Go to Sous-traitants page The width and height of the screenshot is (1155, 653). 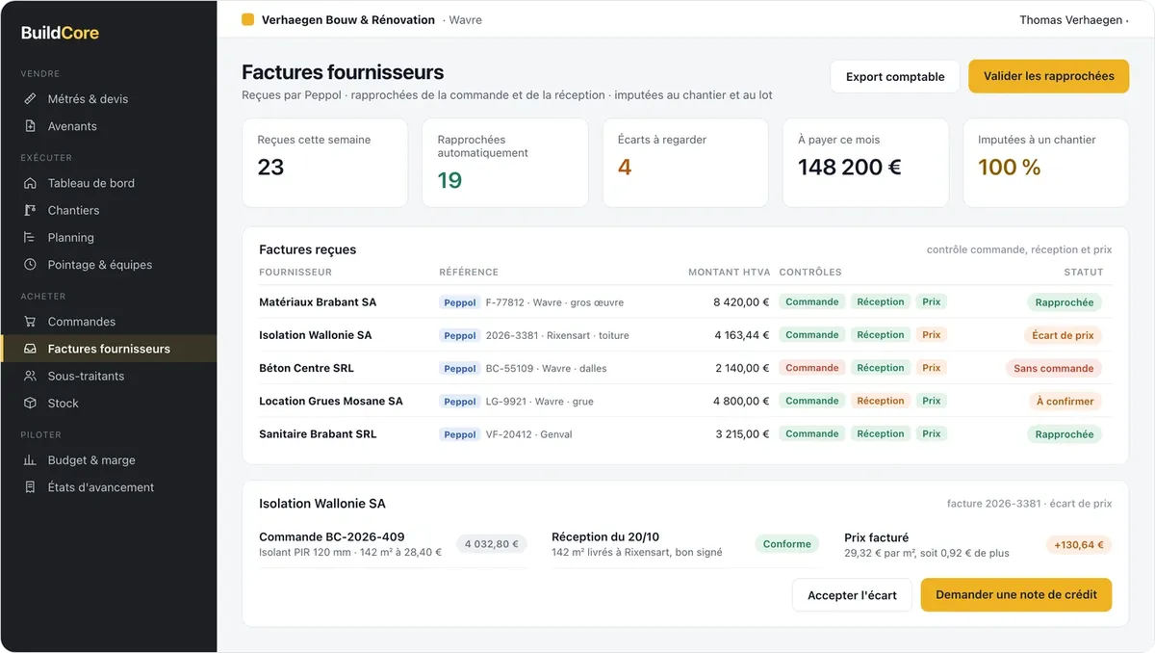(108, 376)
